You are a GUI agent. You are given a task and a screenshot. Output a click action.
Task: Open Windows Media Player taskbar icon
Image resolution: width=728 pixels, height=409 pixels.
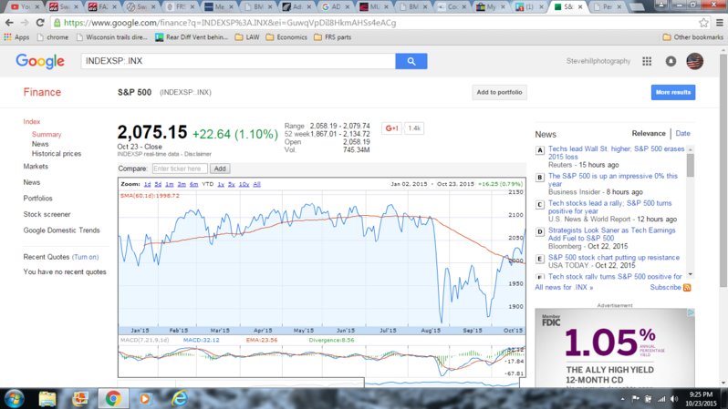[x=145, y=399]
